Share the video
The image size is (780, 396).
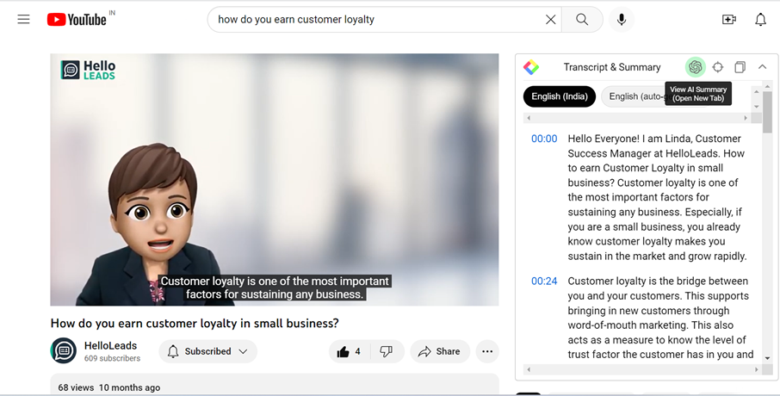point(439,351)
